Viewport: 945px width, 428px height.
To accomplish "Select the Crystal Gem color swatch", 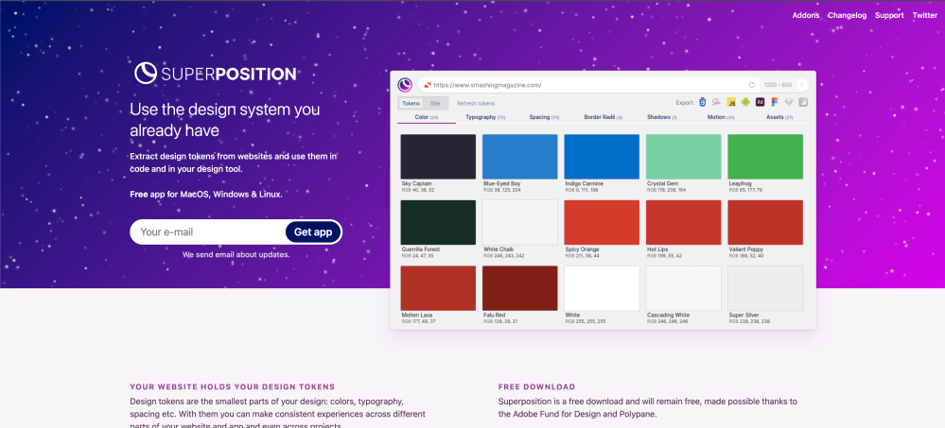I will click(683, 157).
